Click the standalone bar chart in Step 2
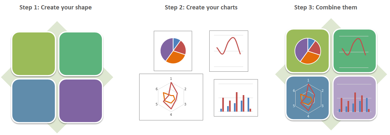390x135 pixels. click(236, 97)
